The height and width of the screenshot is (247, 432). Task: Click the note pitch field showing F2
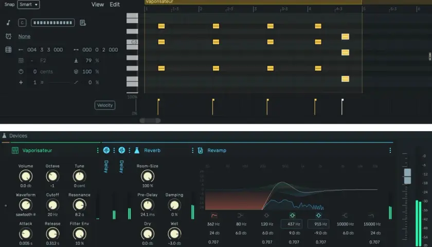[x=43, y=61]
